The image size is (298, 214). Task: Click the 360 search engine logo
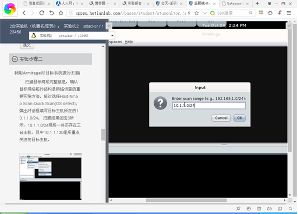pyautogui.click(x=213, y=13)
